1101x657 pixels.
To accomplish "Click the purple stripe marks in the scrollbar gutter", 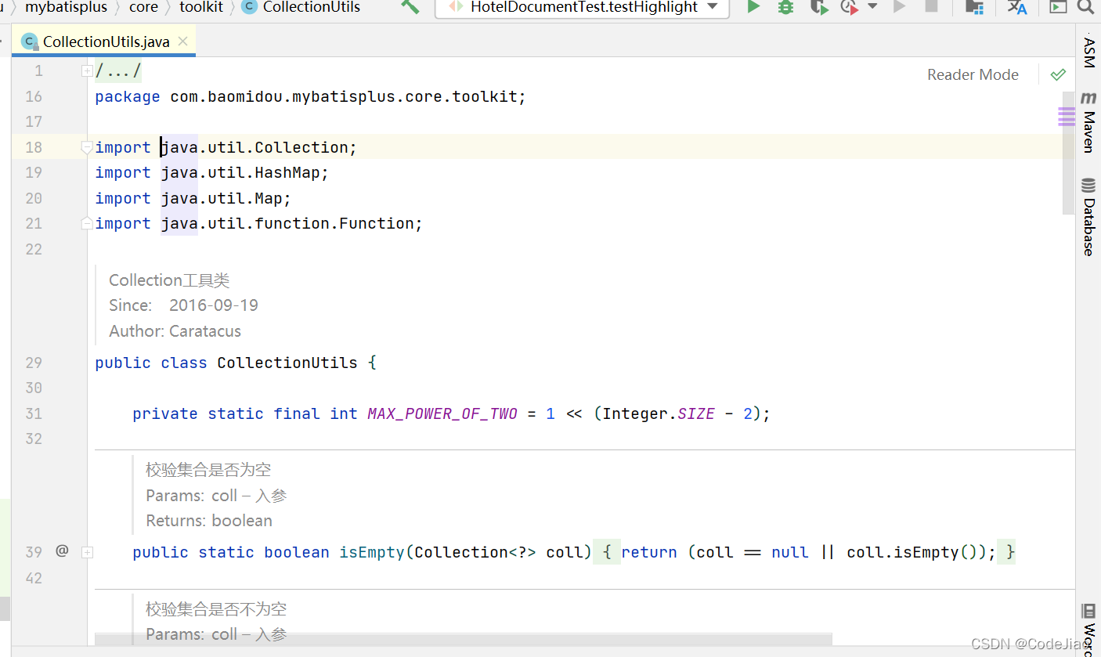I will (x=1067, y=117).
